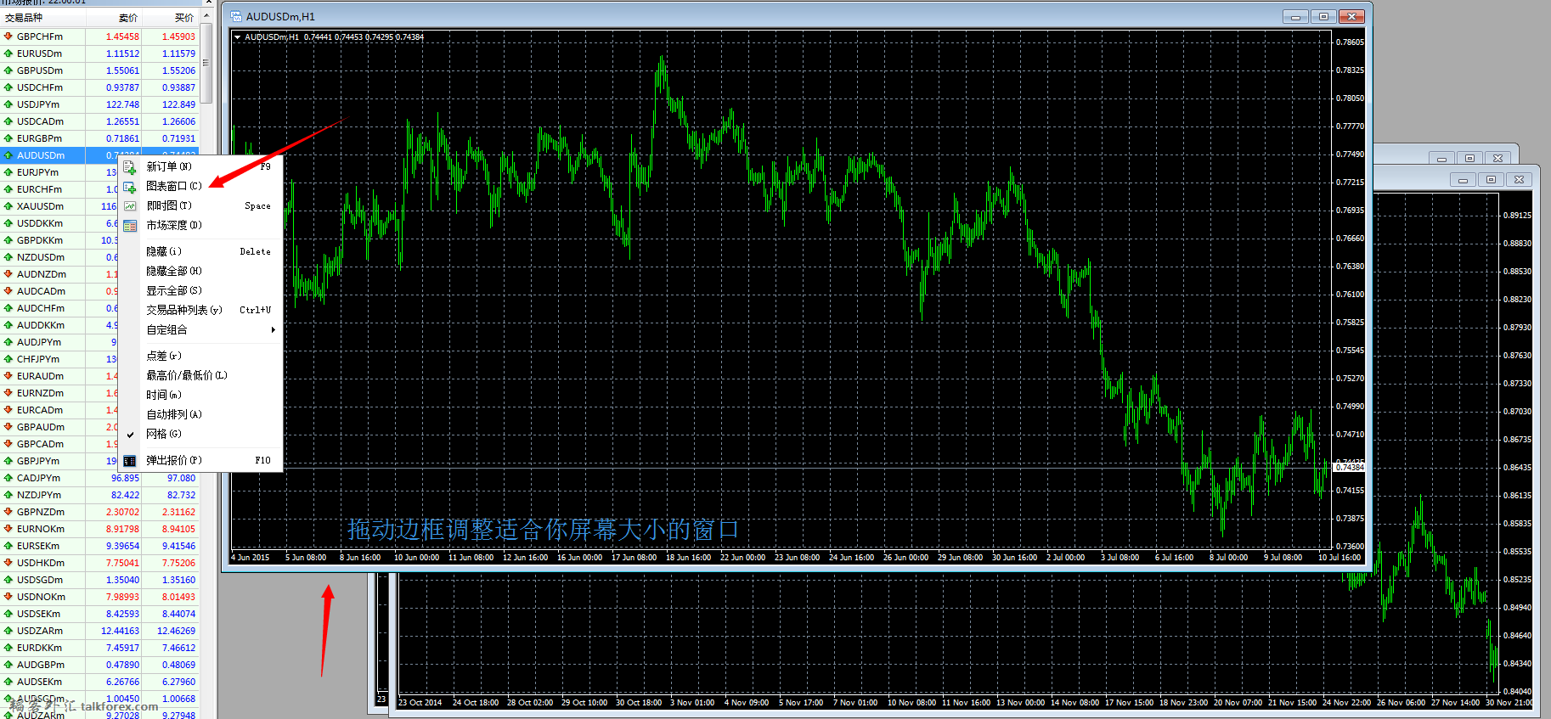
Task: Toggle the 最高价/最低价 column option
Action: 200,375
